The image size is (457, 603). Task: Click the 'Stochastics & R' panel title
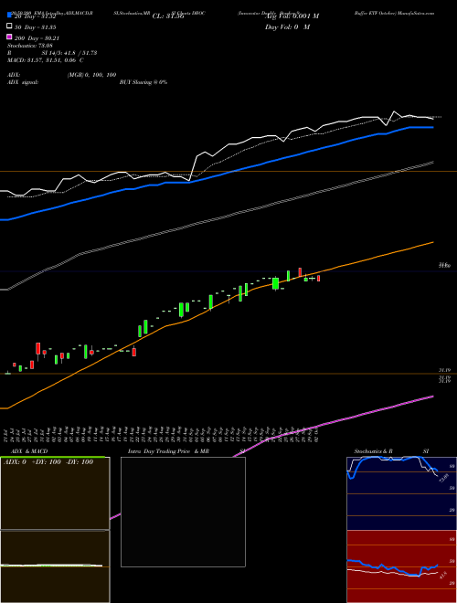tap(374, 451)
